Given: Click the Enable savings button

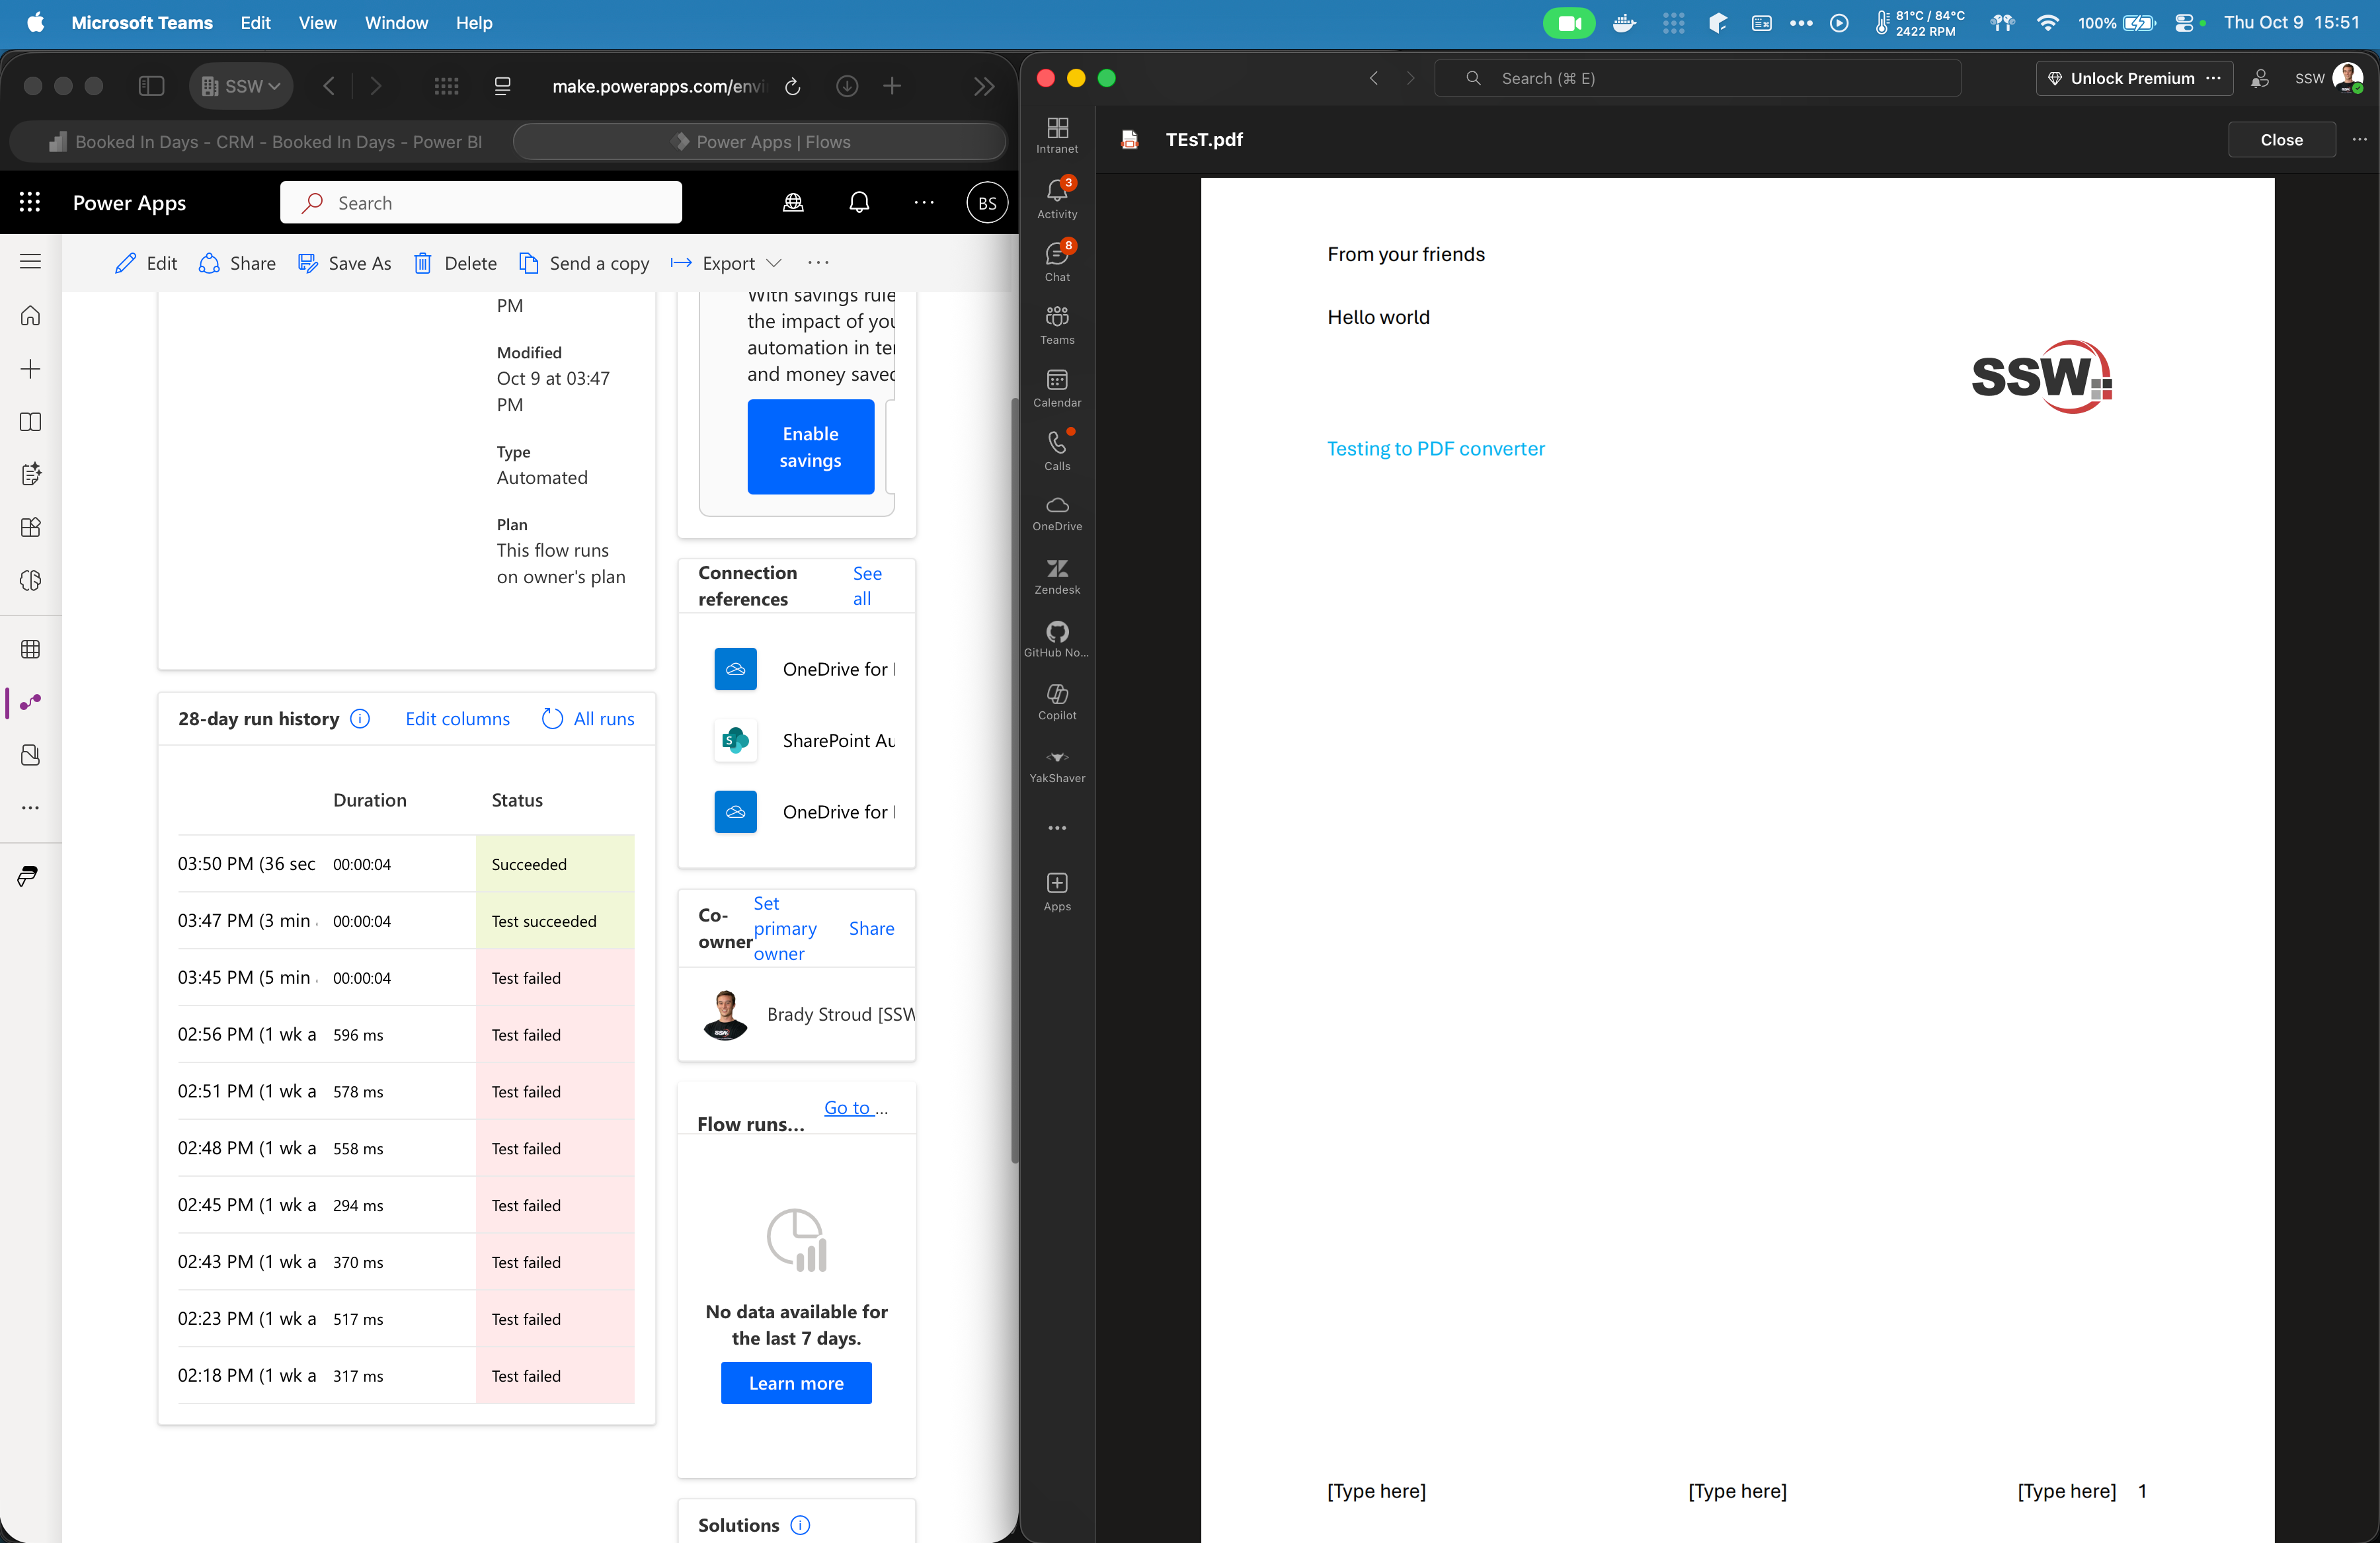Looking at the screenshot, I should [810, 447].
